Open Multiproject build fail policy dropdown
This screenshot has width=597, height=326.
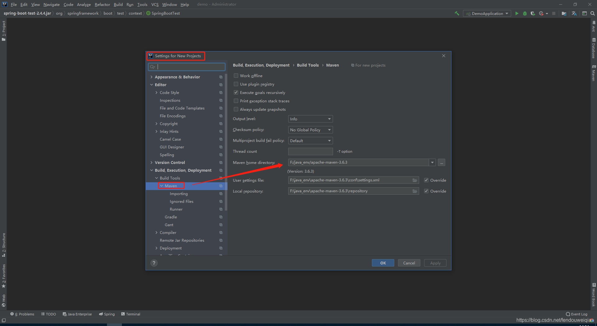[310, 141]
